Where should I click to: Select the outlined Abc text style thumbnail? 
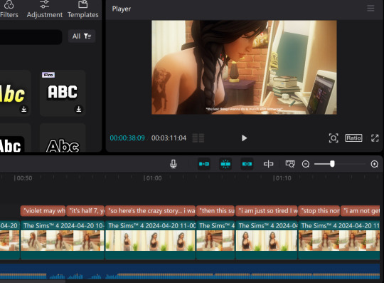(63, 138)
